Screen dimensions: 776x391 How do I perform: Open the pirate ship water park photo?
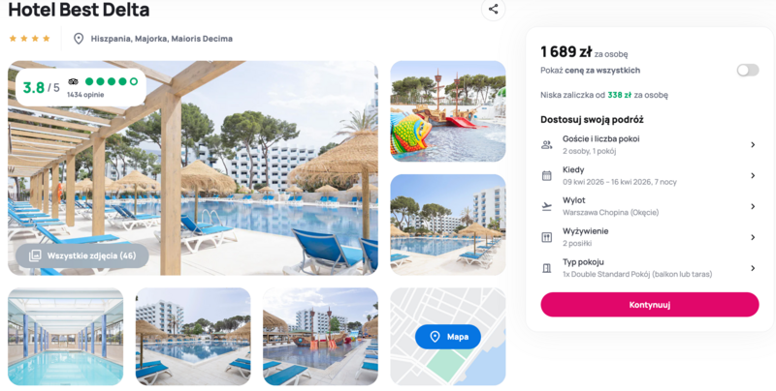pyautogui.click(x=448, y=111)
